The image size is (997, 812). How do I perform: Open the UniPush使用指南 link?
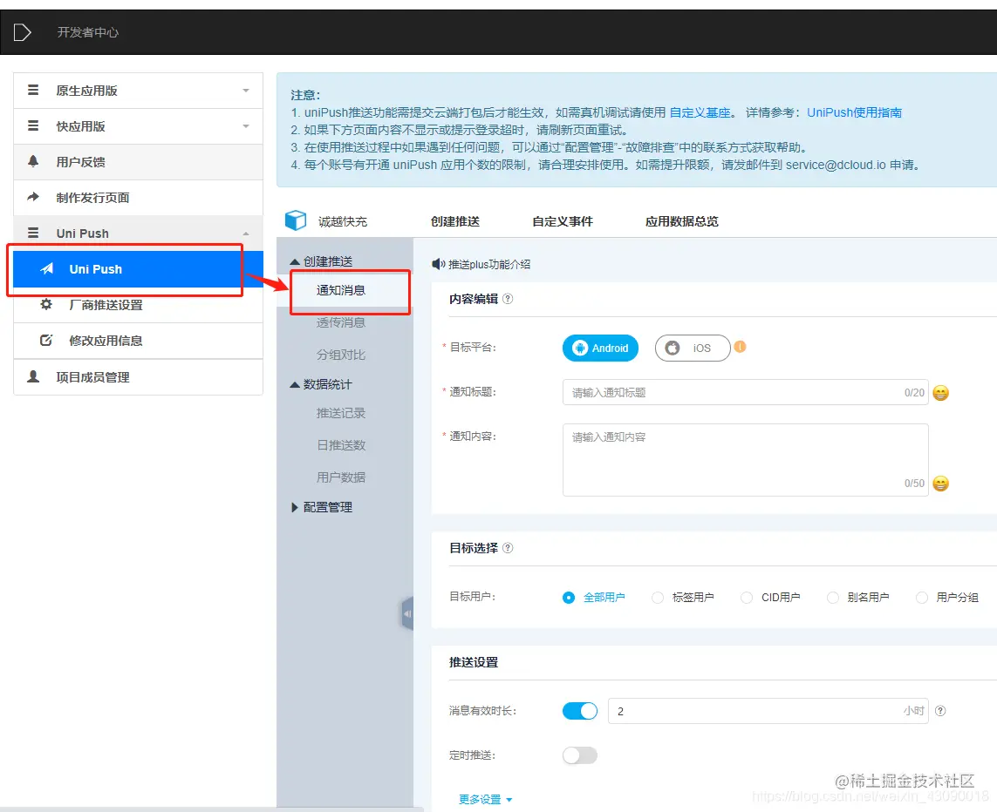pyautogui.click(x=855, y=112)
